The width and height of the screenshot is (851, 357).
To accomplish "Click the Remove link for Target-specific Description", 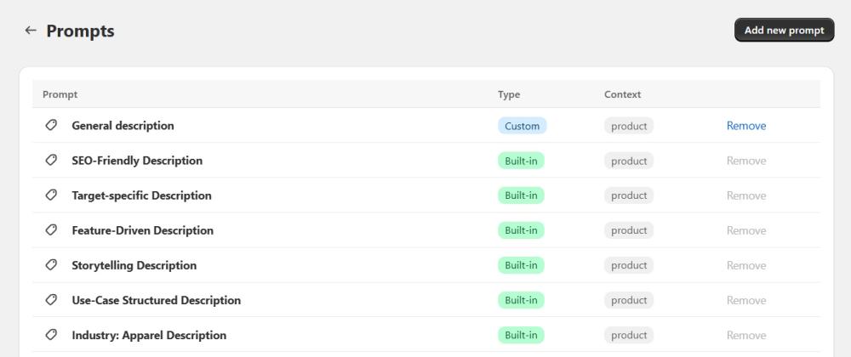I will pyautogui.click(x=745, y=195).
